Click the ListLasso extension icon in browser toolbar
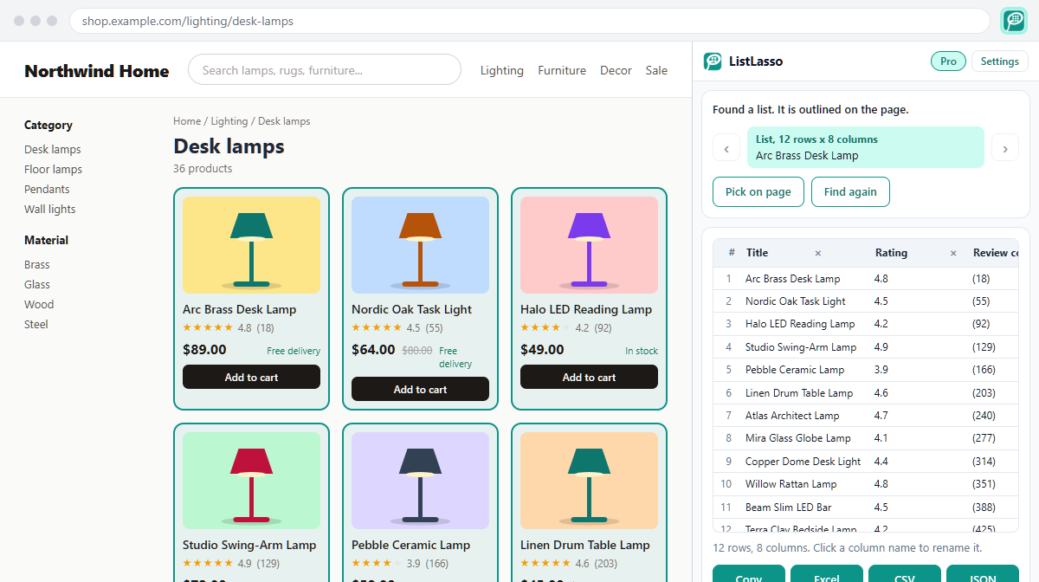 coord(1014,21)
